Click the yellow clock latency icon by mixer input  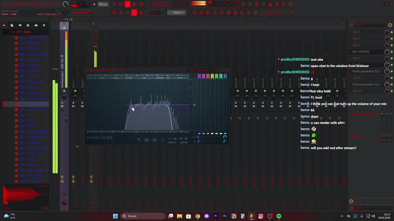point(390,25)
